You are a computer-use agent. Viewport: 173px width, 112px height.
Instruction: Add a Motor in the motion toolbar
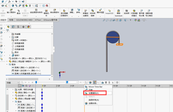[102, 82]
